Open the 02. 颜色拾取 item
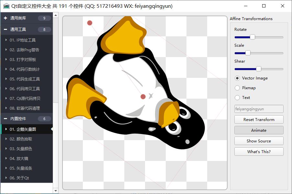This screenshot has width=292, height=194. point(21,139)
